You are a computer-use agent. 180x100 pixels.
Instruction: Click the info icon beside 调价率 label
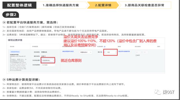point(104,52)
